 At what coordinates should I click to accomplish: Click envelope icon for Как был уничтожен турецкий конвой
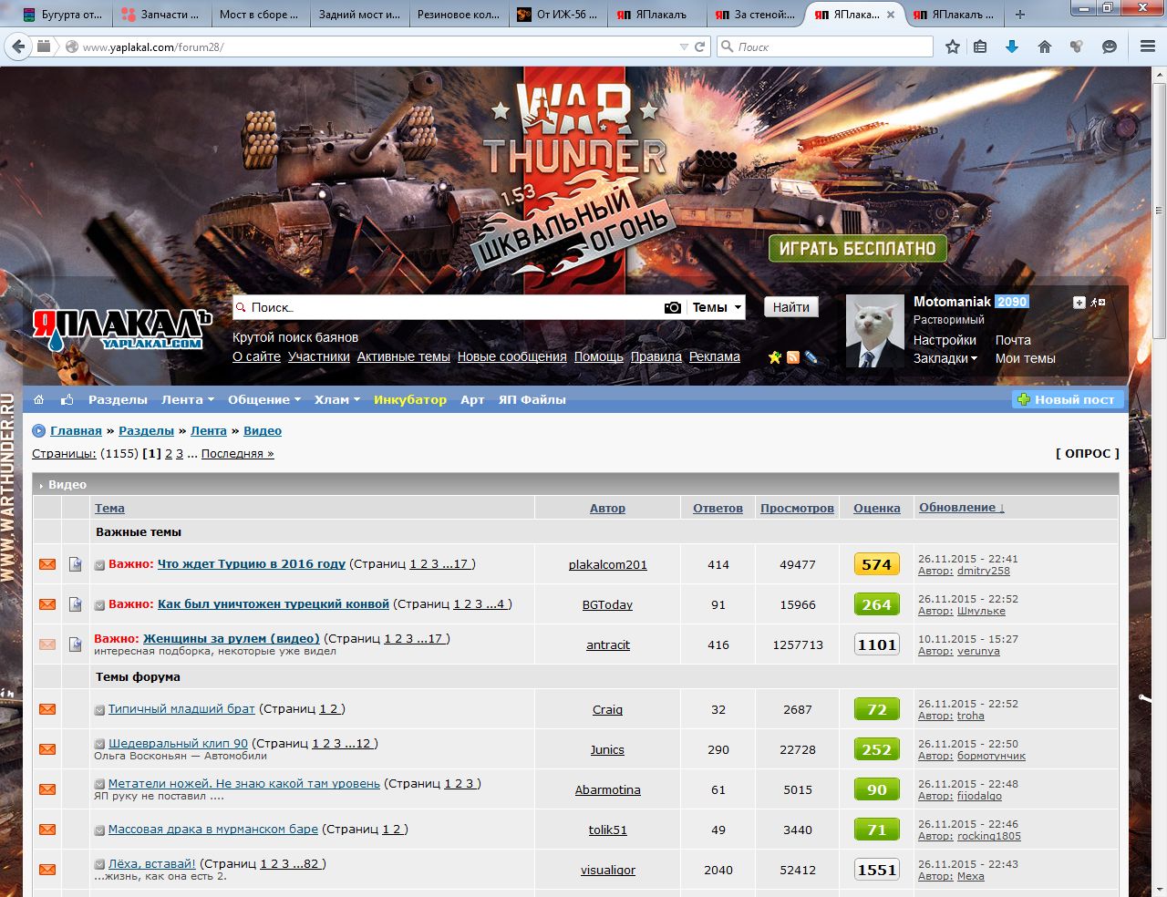pyautogui.click(x=47, y=604)
